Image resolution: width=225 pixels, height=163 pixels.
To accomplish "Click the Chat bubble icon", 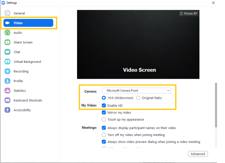I will 7,52.
